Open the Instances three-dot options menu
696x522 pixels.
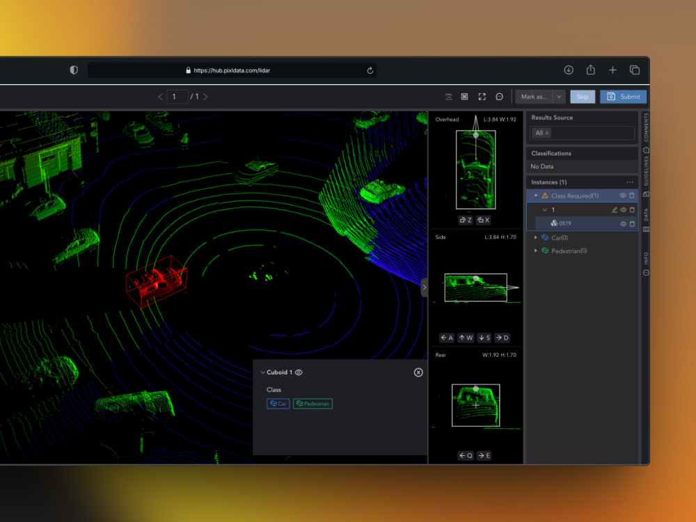coord(630,182)
